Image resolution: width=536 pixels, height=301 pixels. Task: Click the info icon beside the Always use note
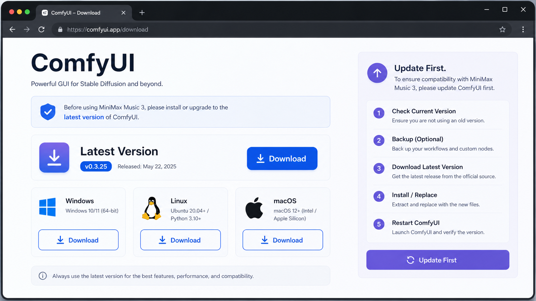pyautogui.click(x=43, y=276)
